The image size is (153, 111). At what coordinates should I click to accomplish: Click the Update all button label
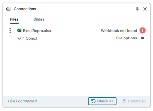click(x=137, y=101)
